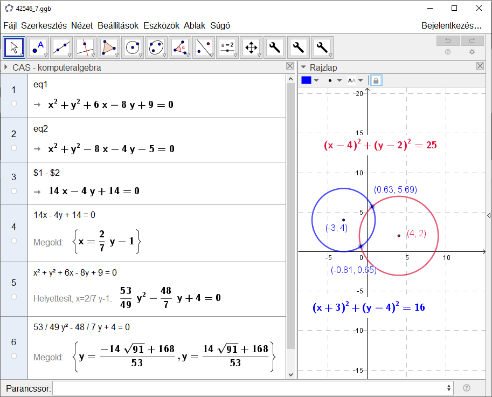Choose the Line through two points tool
Image resolution: width=492 pixels, height=397 pixels.
tap(61, 47)
